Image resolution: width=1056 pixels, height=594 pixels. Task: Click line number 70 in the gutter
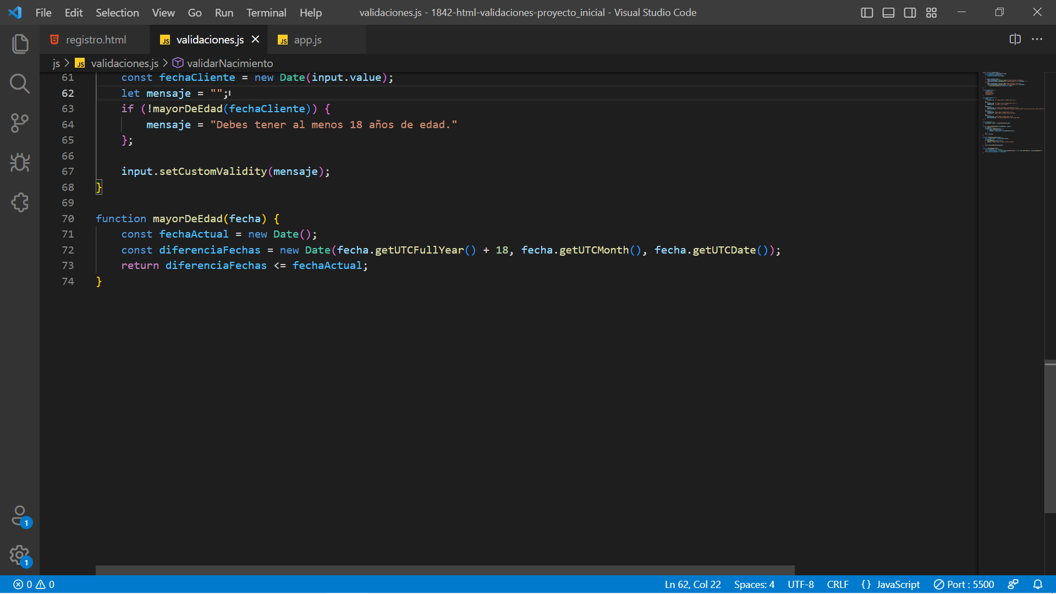pyautogui.click(x=68, y=218)
